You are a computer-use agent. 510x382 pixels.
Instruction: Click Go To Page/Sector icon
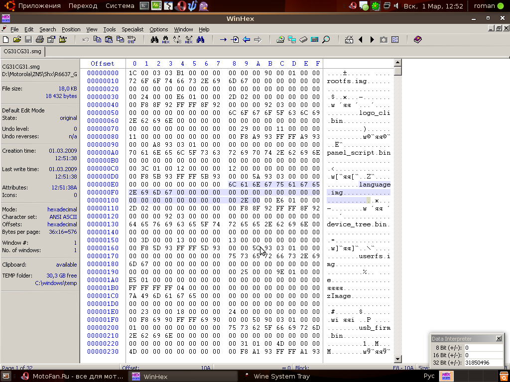pyautogui.click(x=235, y=40)
